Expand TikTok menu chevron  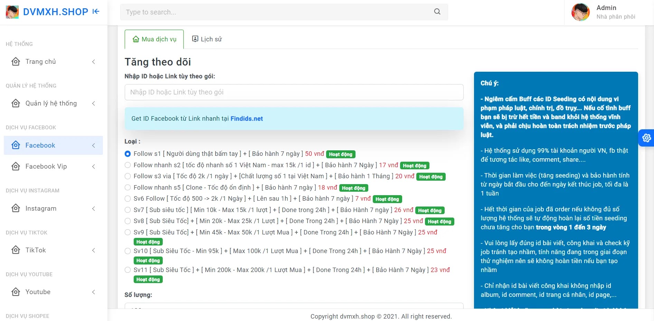(x=94, y=250)
